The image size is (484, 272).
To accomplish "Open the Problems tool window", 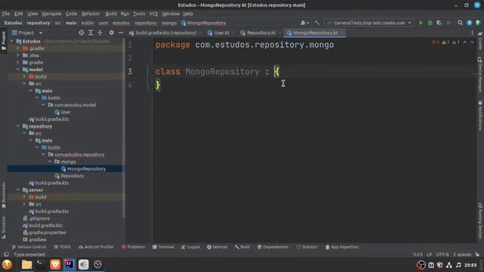I will (133, 247).
